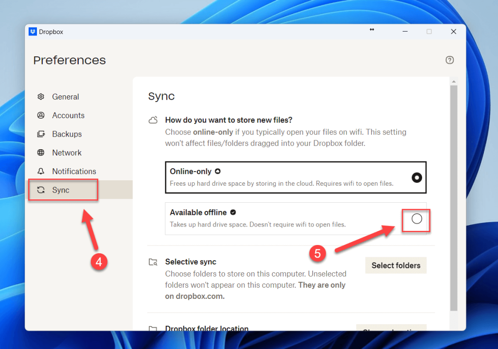Image resolution: width=498 pixels, height=349 pixels.
Task: Click the vertical scrollbar thumb
Action: point(454,198)
